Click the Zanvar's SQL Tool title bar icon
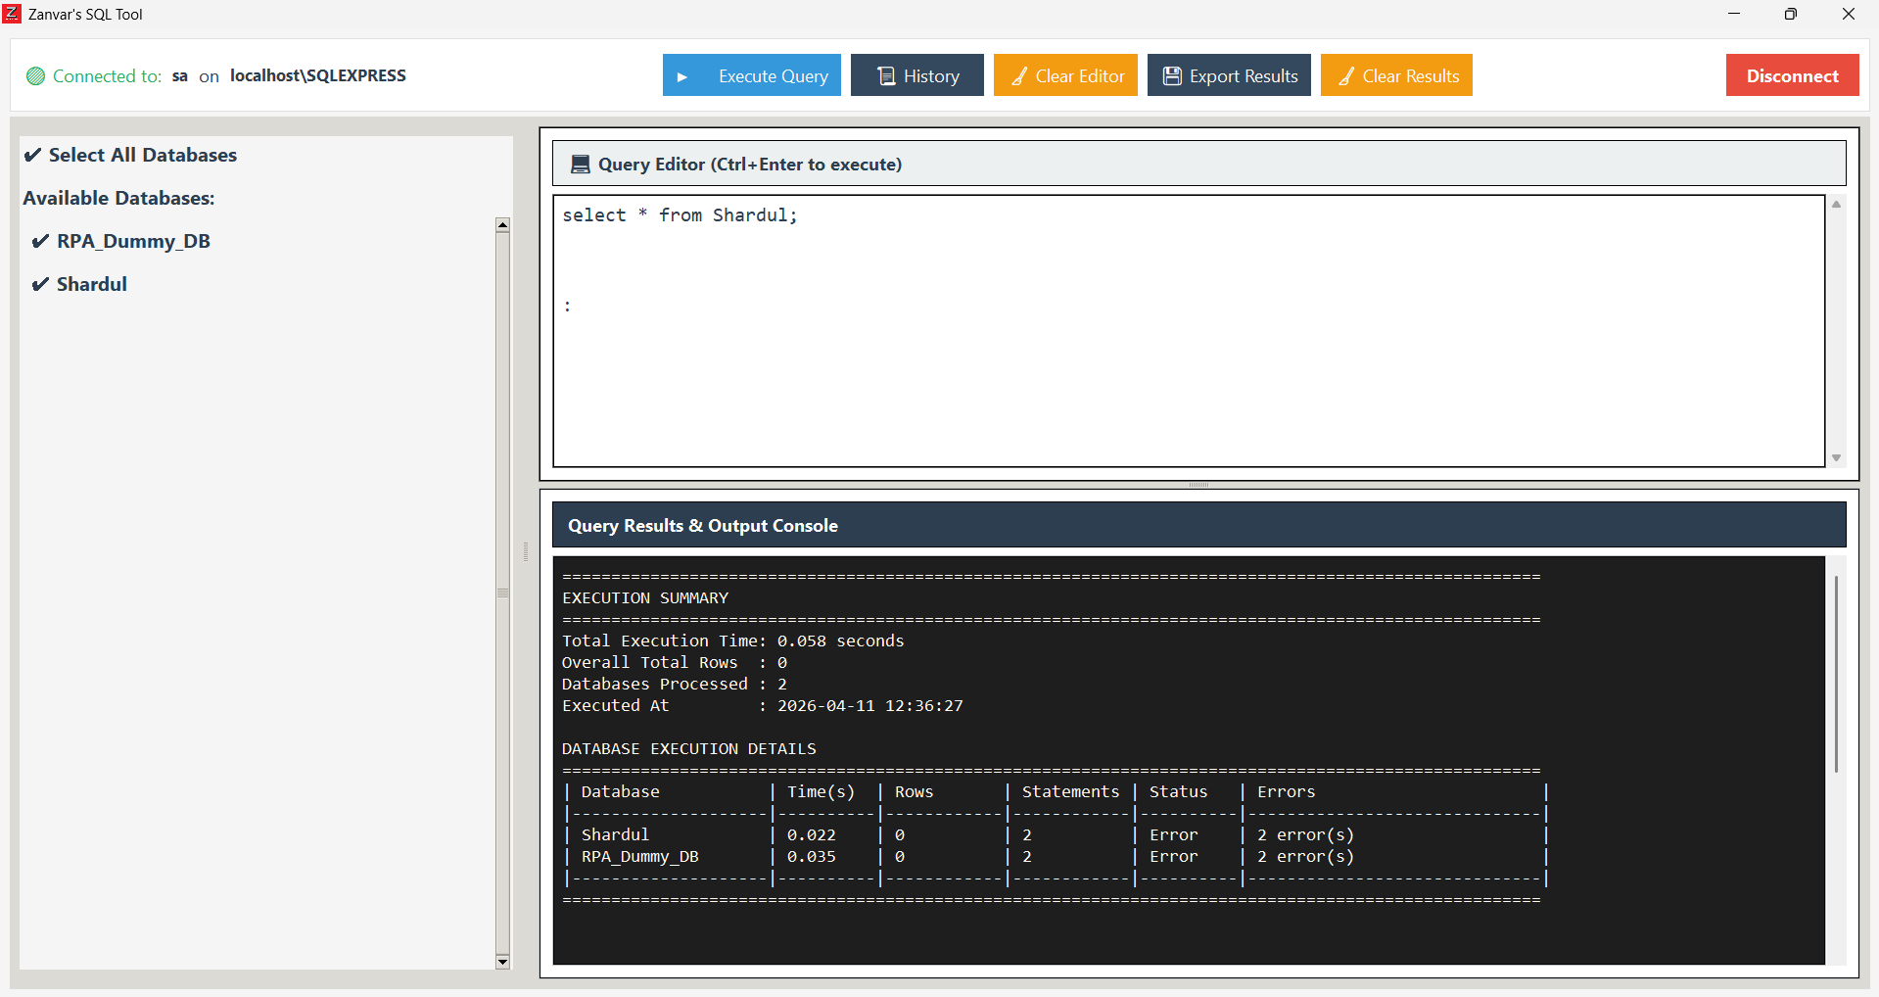This screenshot has width=1879, height=997. pyautogui.click(x=12, y=13)
